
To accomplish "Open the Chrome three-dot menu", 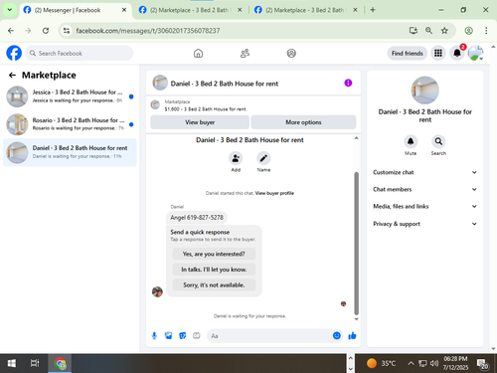I will [486, 31].
